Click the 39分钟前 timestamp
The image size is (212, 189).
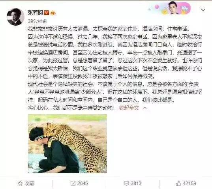(38, 21)
